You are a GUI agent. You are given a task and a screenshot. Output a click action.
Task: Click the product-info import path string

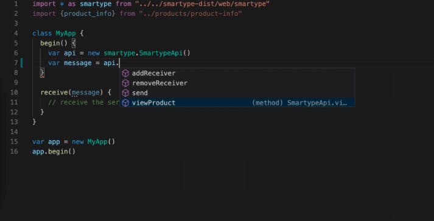[x=191, y=13]
